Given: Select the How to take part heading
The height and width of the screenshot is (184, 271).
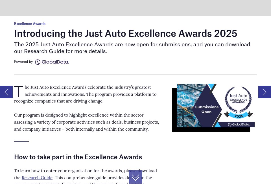Looking at the screenshot, I should (x=78, y=157).
